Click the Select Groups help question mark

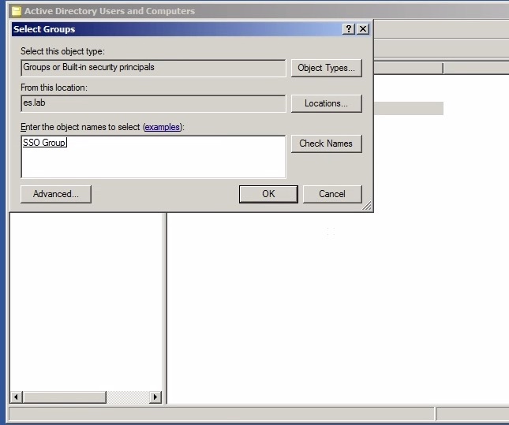click(x=349, y=29)
